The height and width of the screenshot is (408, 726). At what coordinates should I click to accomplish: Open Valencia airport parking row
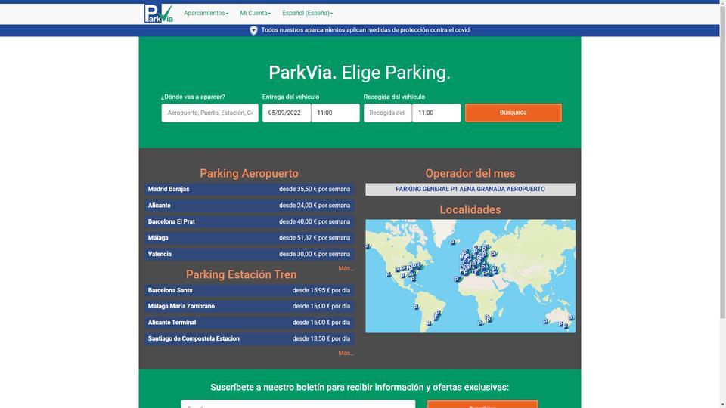(250, 254)
